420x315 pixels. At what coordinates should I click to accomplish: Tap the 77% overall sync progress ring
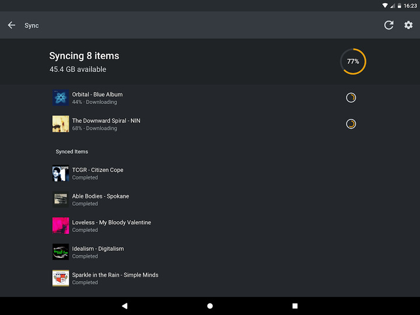(353, 61)
